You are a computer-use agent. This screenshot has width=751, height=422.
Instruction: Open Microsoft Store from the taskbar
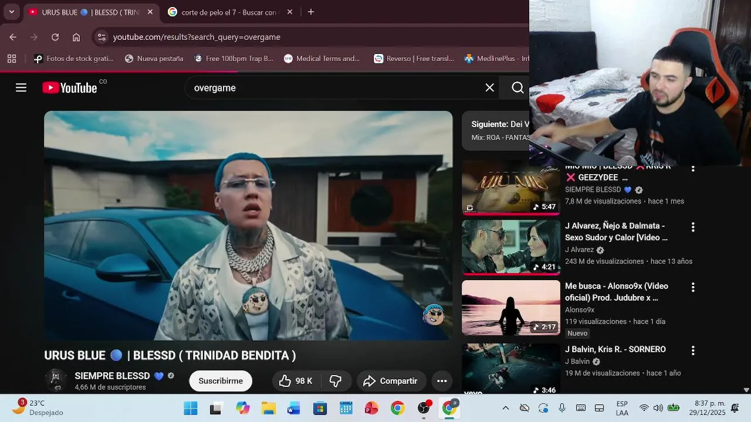tap(320, 409)
